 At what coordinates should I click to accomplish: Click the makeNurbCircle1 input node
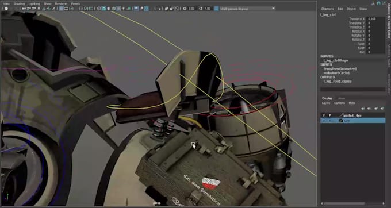tap(336, 73)
